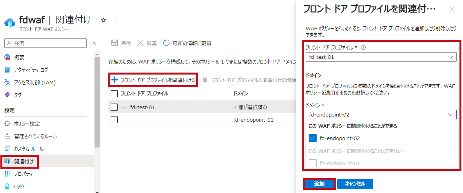Open アクセス制御 (IAM) in the sidebar
Viewport: 463px width, 193px height.
click(35, 82)
